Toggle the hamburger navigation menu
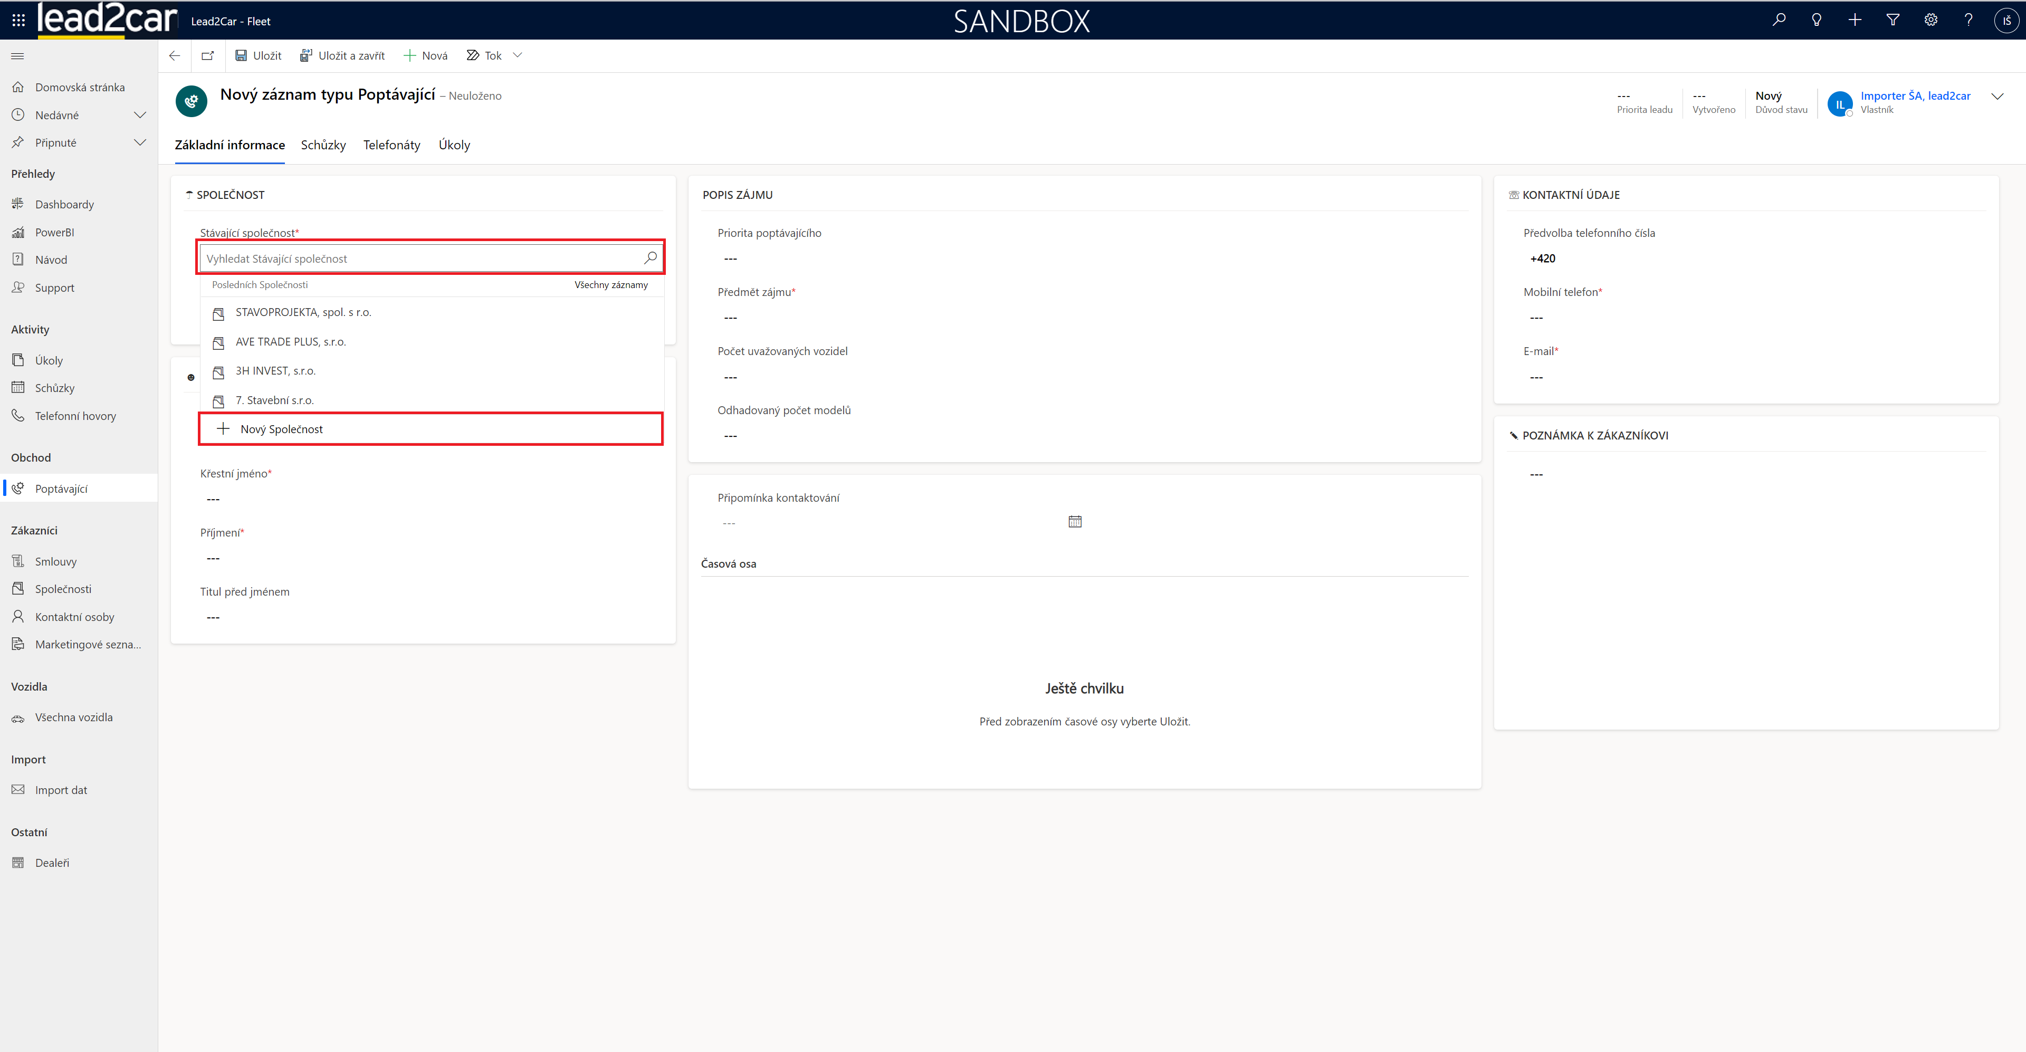This screenshot has height=1052, width=2026. tap(17, 56)
